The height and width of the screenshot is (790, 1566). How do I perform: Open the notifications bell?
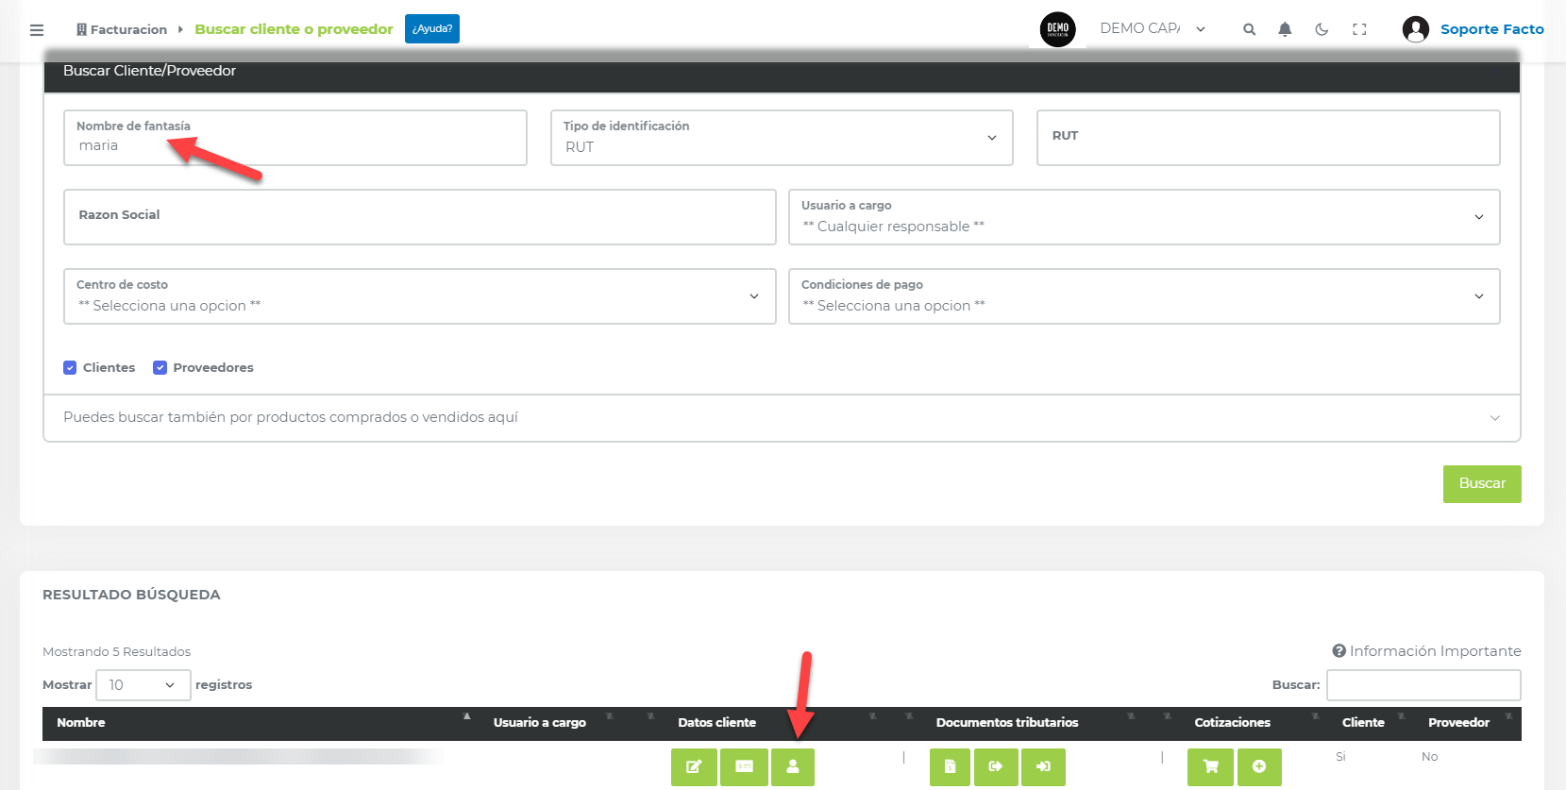tap(1285, 29)
